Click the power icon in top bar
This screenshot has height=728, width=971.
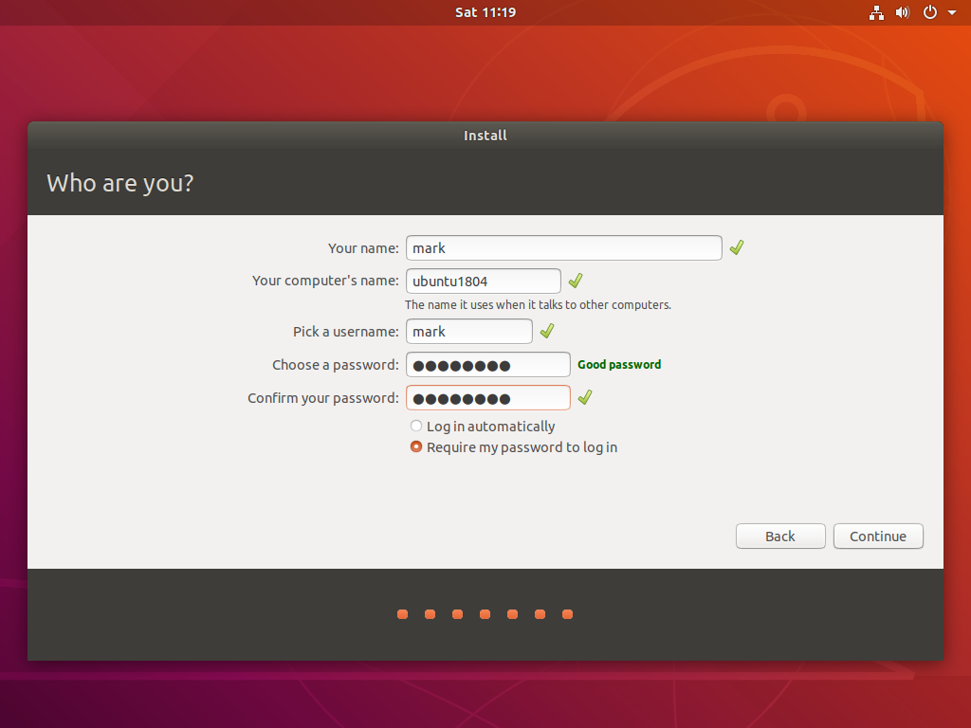tap(930, 12)
